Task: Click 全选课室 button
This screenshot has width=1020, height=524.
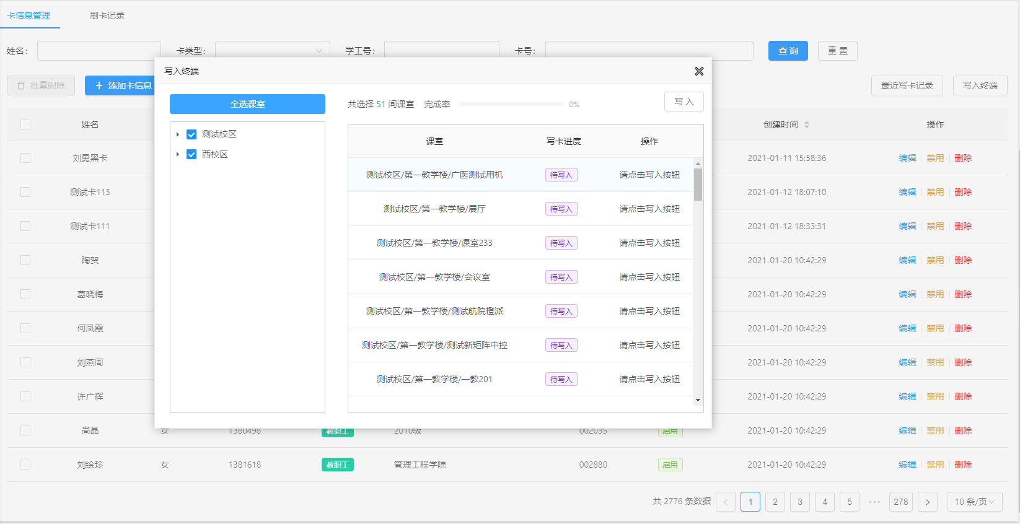Action: tap(247, 104)
